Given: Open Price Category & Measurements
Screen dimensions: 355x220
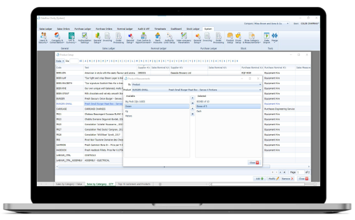Looking at the screenshot, I should (252, 38).
